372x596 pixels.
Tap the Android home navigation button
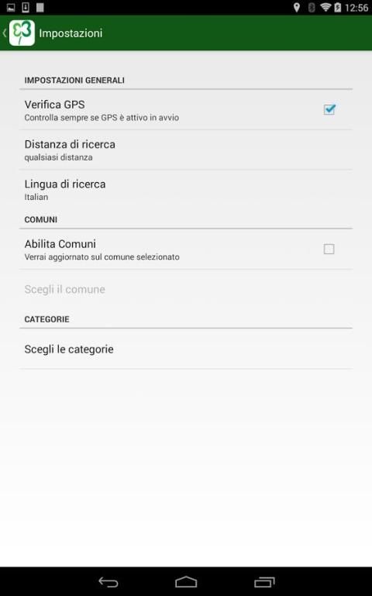point(186,582)
